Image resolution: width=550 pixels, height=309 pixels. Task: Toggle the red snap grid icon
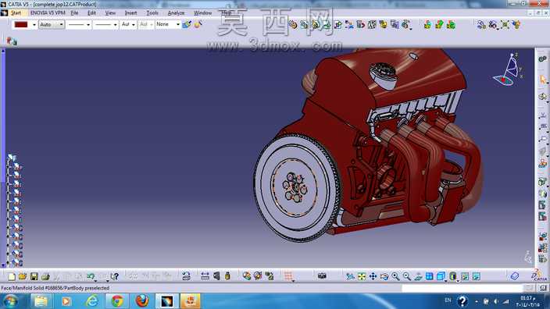tap(288, 276)
